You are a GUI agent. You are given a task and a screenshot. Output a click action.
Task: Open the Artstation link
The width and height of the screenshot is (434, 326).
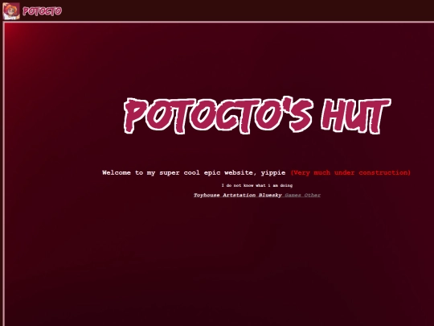tap(240, 195)
